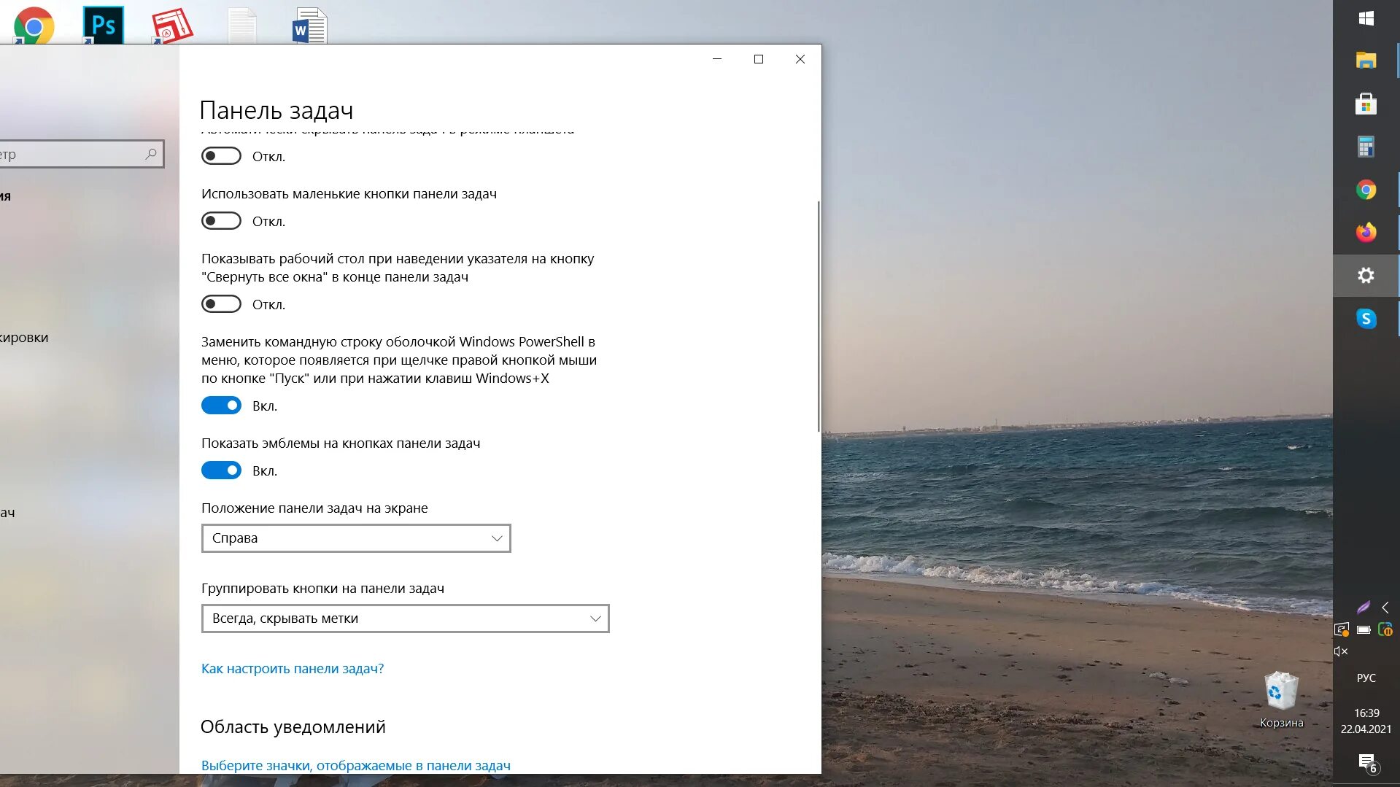Viewport: 1400px width, 787px height.
Task: Toggle the tablet mode auto-hide taskbar switch
Action: tap(221, 156)
